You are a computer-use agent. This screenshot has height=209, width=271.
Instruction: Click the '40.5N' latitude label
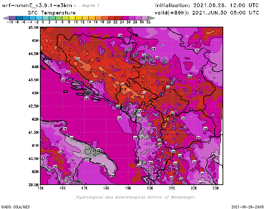[x=33, y=159]
